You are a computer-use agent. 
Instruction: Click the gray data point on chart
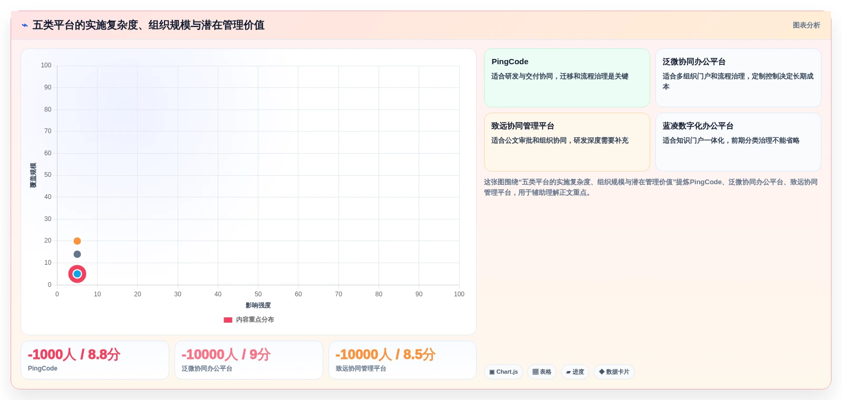77,254
